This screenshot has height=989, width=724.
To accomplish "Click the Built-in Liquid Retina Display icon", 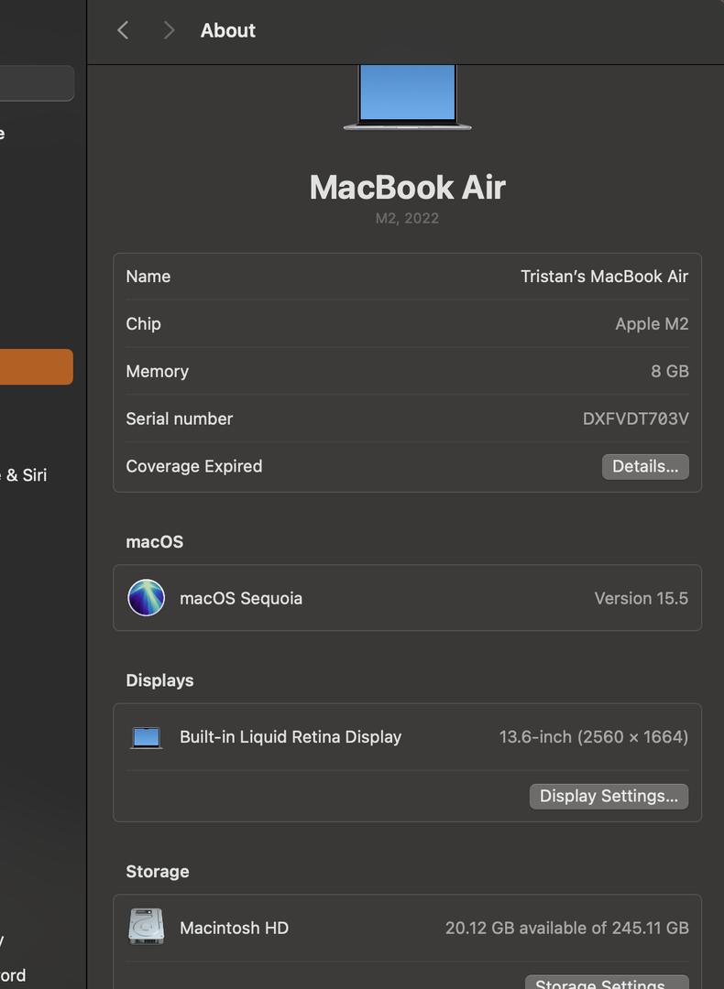I will click(147, 737).
